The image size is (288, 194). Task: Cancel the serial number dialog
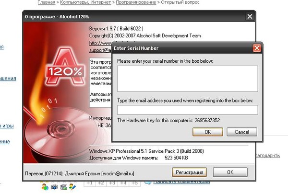[242, 132]
